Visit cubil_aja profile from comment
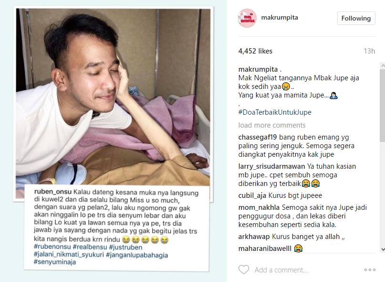This screenshot has height=282, width=385. [252, 195]
